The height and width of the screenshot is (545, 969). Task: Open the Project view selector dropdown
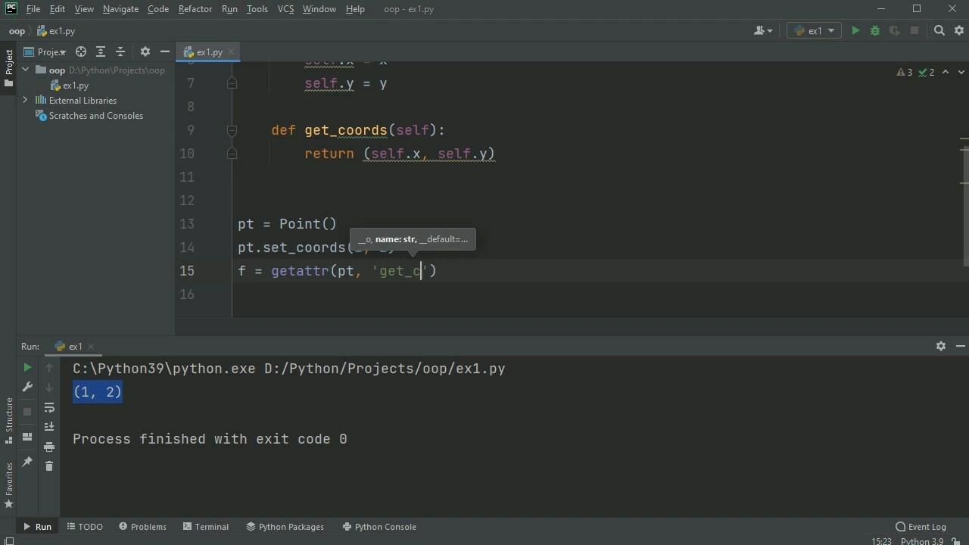point(45,52)
